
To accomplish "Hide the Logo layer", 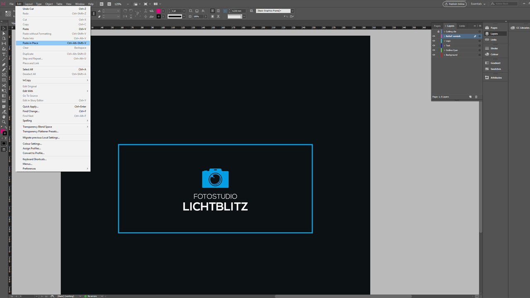I will [x=434, y=41].
